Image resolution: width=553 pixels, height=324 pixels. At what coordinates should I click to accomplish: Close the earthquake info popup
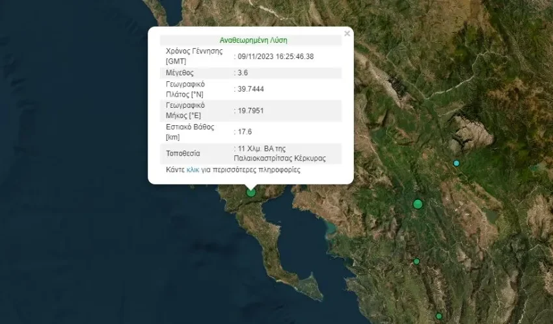tap(347, 31)
